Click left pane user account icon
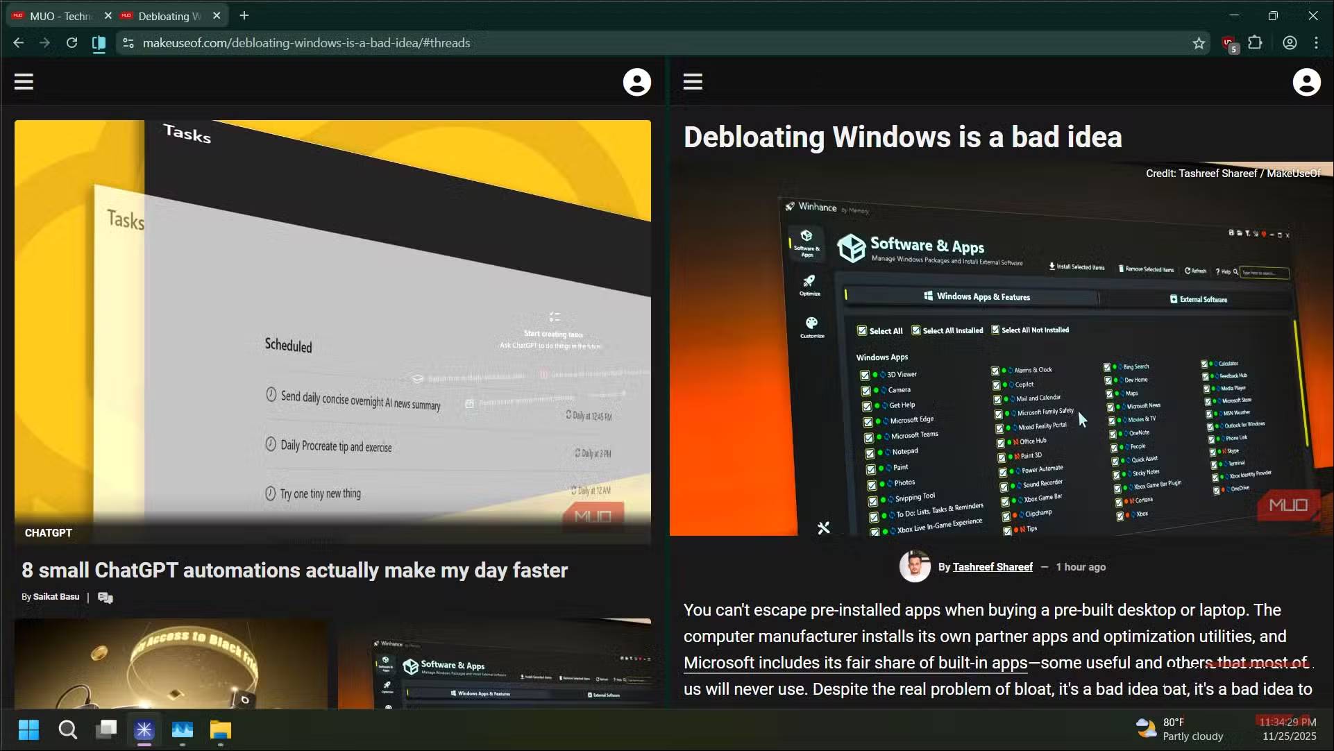This screenshot has height=751, width=1334. click(x=636, y=83)
